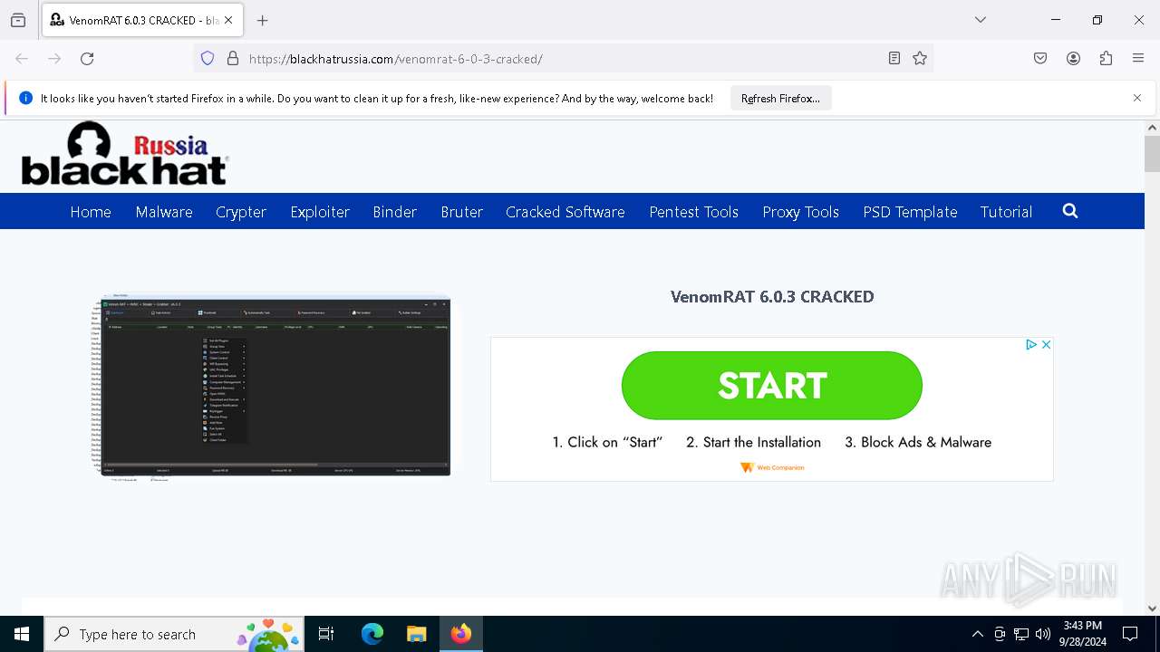This screenshot has height=652, width=1160.
Task: Open the Save to Pocket icon
Action: [x=1040, y=59]
